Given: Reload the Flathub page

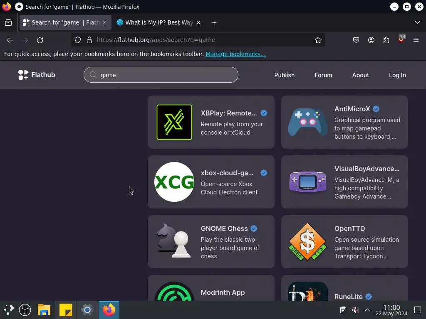Looking at the screenshot, I should (40, 40).
